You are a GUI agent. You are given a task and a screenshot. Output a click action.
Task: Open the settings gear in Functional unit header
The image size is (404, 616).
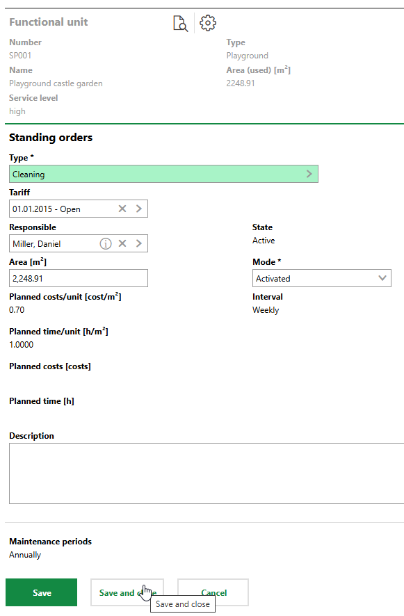[x=207, y=23]
